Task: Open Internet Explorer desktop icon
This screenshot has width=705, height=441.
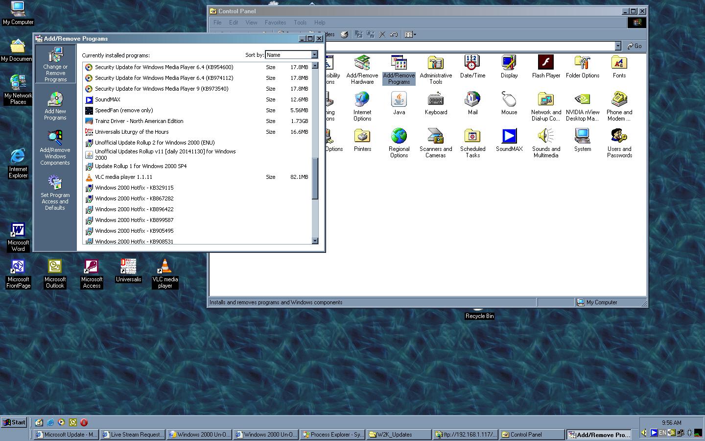Action: tap(18, 163)
